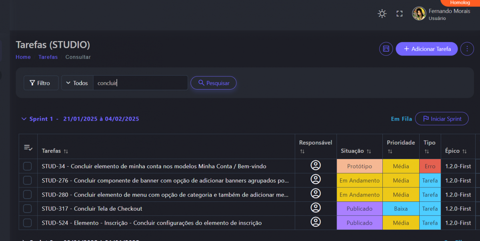The width and height of the screenshot is (480, 241).
Task: Click the Adicionar Tarefa button
Action: click(x=427, y=49)
